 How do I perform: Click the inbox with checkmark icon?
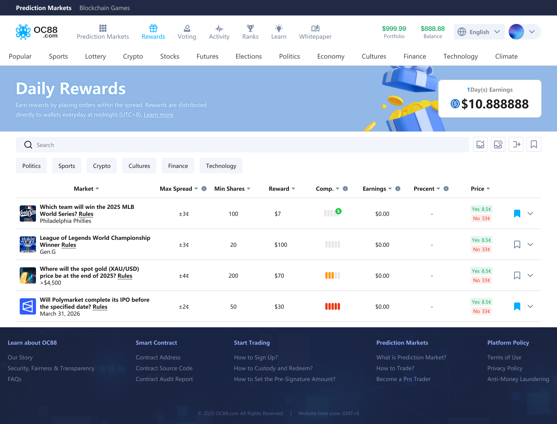[480, 144]
